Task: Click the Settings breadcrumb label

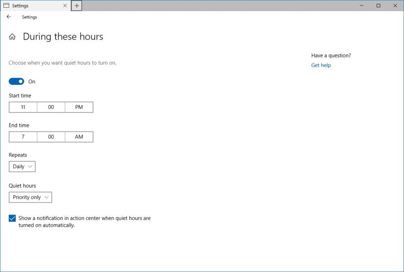Action: click(x=29, y=17)
